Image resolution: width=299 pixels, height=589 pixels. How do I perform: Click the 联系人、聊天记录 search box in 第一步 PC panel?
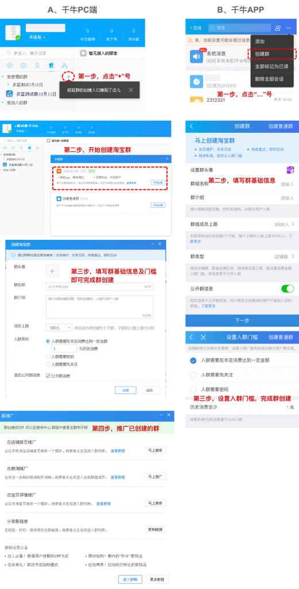pos(37,53)
